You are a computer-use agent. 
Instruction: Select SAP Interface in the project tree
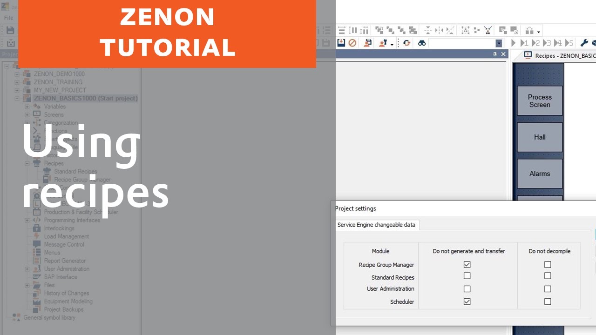click(x=61, y=277)
